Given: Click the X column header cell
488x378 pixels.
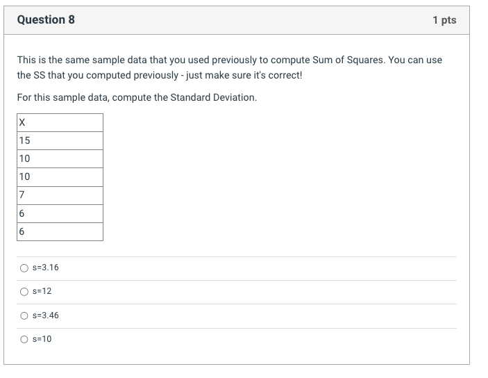Looking at the screenshot, I should click(60, 123).
